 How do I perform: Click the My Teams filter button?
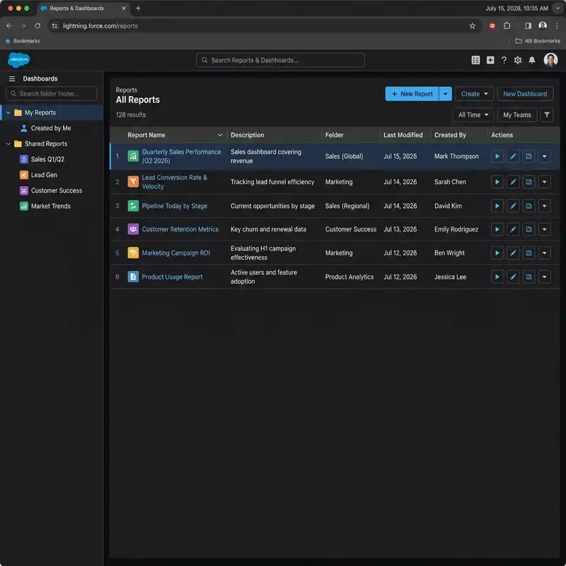[x=517, y=115]
